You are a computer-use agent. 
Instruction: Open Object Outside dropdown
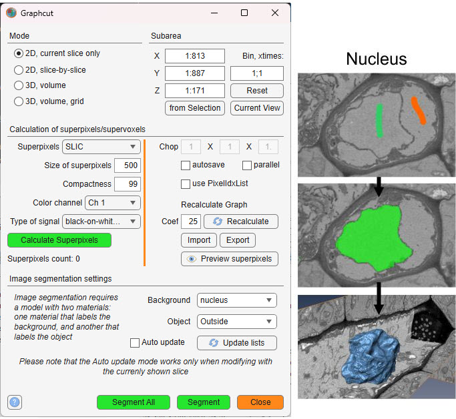(237, 322)
